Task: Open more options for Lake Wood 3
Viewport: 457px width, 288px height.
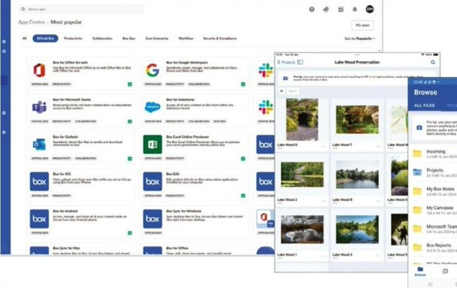Action: coord(378,256)
